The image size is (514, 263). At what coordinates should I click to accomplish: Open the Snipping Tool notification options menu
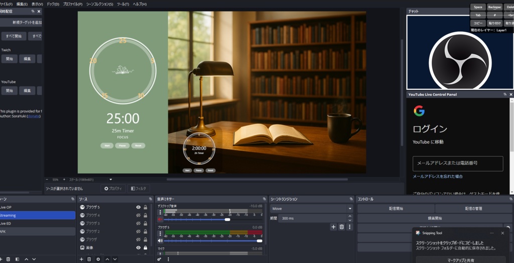coord(492,233)
